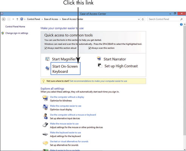186x151 pixels.
Task: Click the On-Screen Keyboard icon
Action: pyautogui.click(x=47, y=68)
